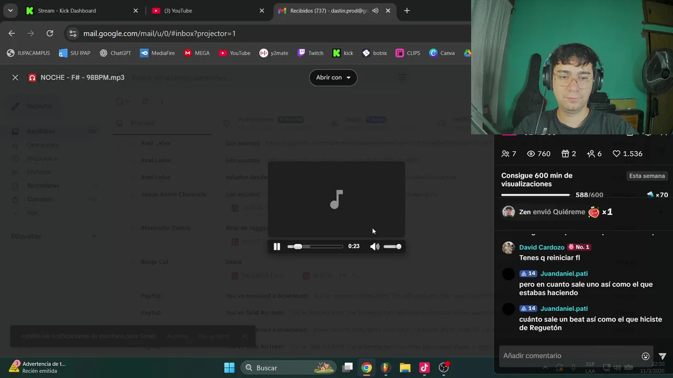Open the MediaFire bookmark

click(157, 53)
